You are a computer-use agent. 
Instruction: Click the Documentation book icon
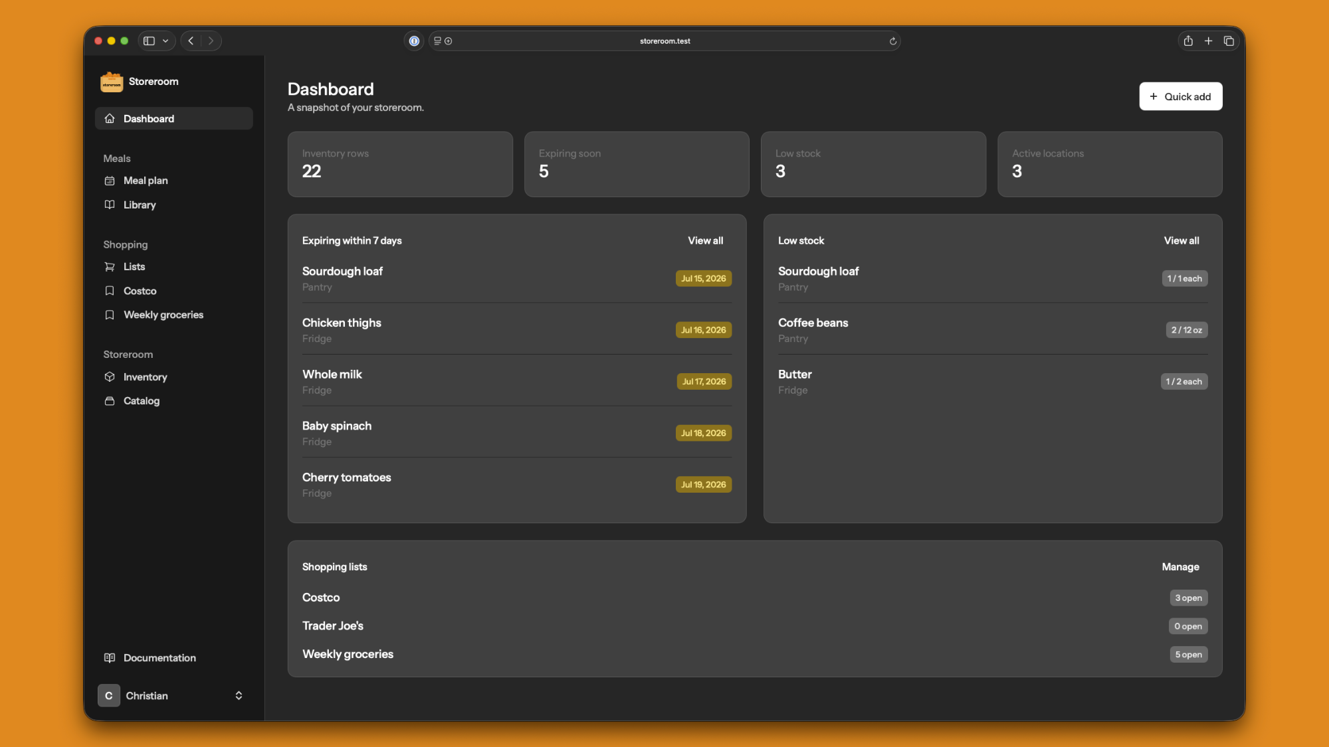tap(110, 657)
